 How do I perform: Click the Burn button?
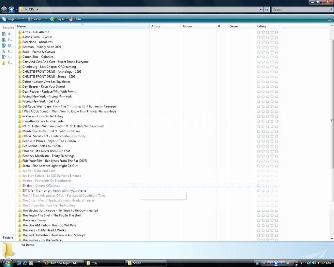[75, 19]
